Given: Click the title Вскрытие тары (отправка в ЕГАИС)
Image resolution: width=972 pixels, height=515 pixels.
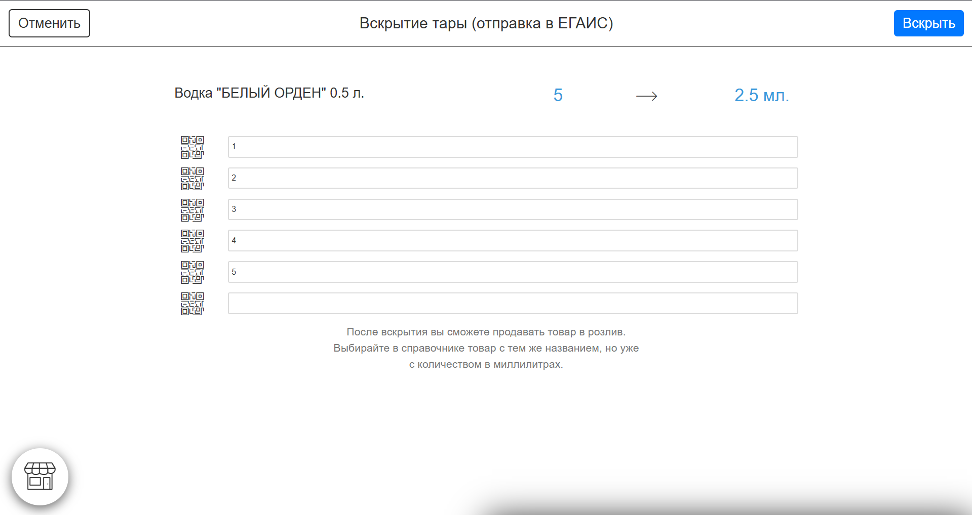Looking at the screenshot, I should (486, 23).
